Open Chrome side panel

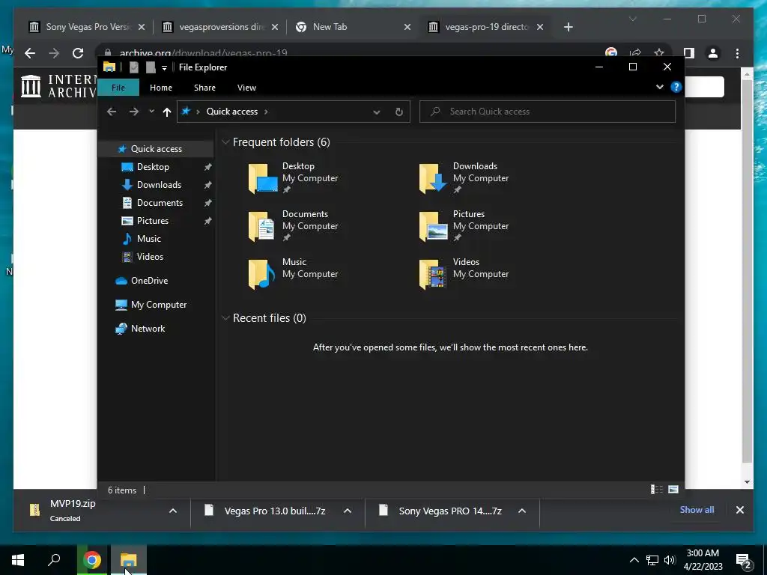[689, 53]
